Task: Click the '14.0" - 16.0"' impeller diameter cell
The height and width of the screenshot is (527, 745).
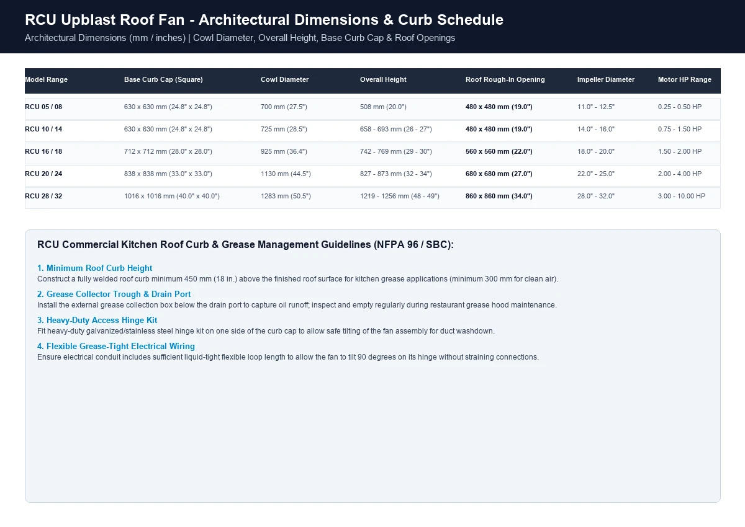Action: point(596,129)
